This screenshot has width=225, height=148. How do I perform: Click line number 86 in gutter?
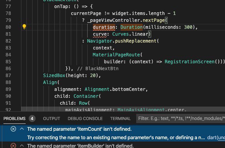(x=8, y=69)
